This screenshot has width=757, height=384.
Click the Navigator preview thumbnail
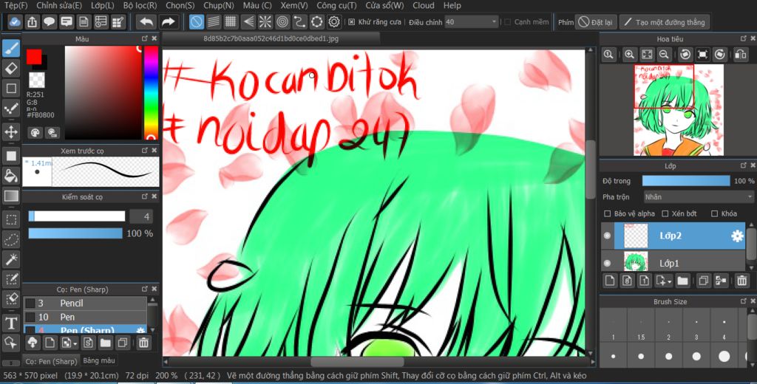(679, 110)
